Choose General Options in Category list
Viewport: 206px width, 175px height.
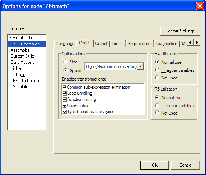(23, 38)
